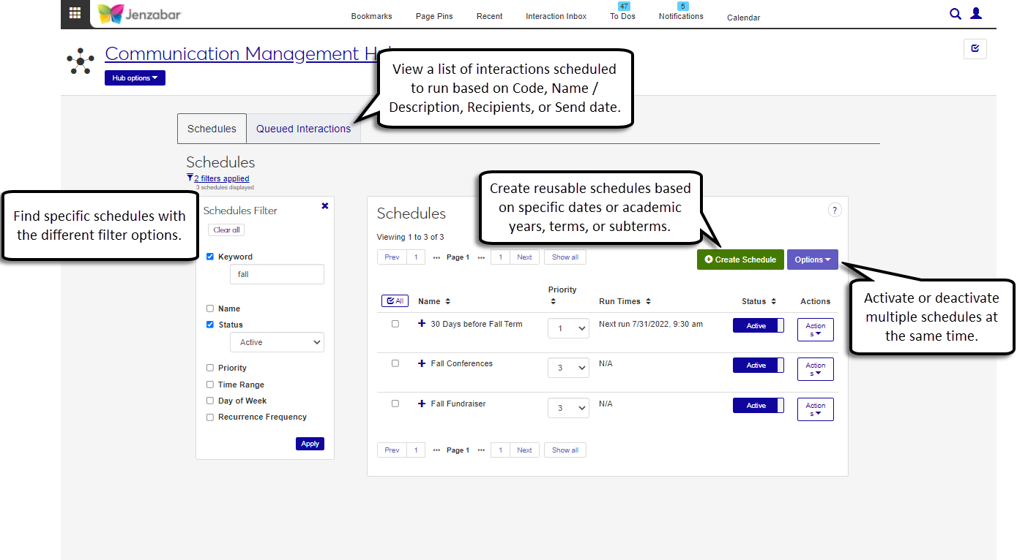
Task: Expand the Fall Conferences plus icon
Action: 422,363
